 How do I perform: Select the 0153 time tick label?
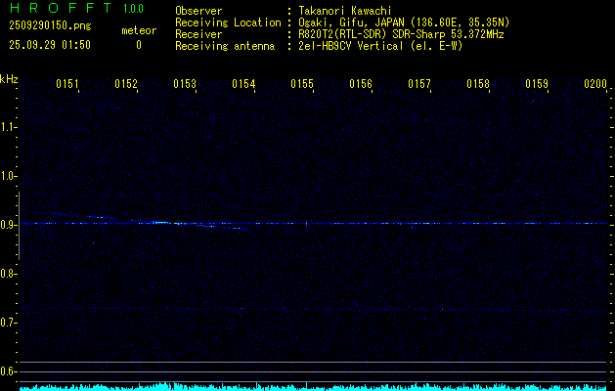185,85
